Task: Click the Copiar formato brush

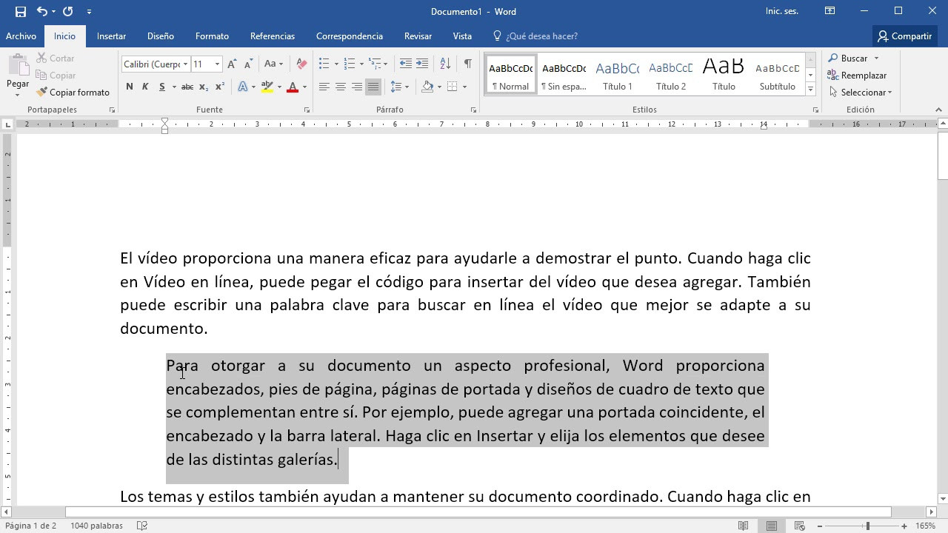Action: point(73,93)
